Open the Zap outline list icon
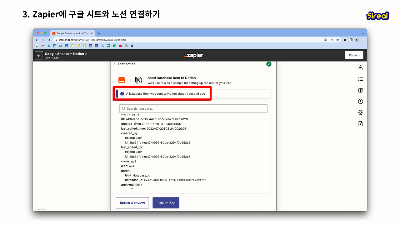 [361, 79]
